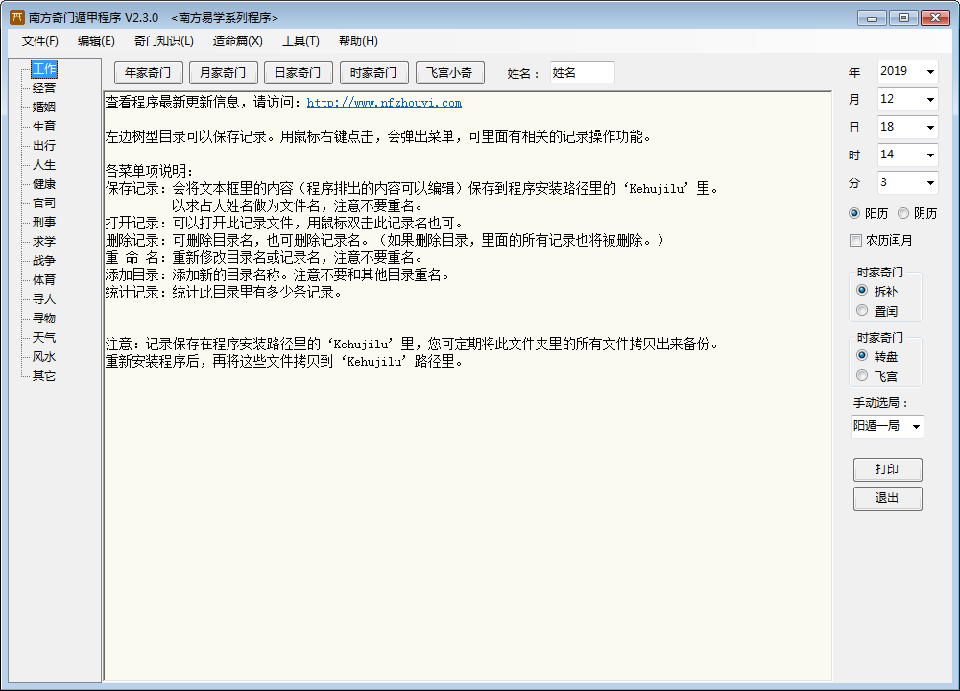Select 风水 in the tree

click(44, 357)
